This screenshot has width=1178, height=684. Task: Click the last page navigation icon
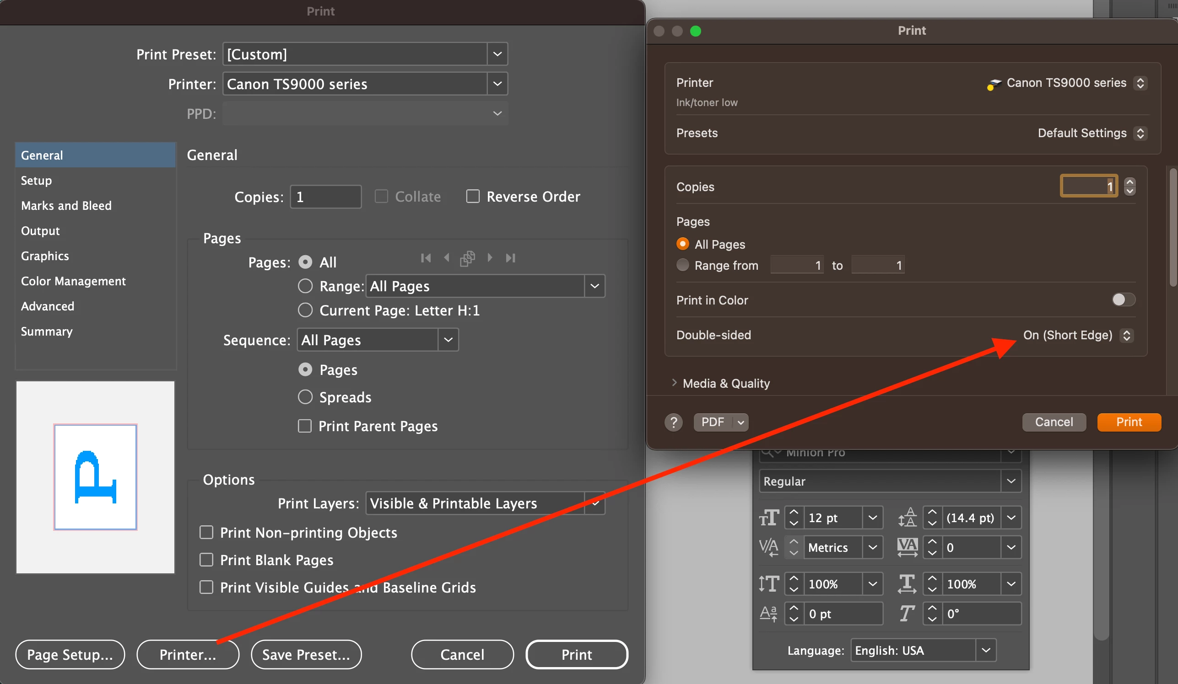[510, 258]
